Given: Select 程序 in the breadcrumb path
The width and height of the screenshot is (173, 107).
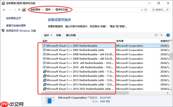Looking at the screenshot, I should coord(48,10).
